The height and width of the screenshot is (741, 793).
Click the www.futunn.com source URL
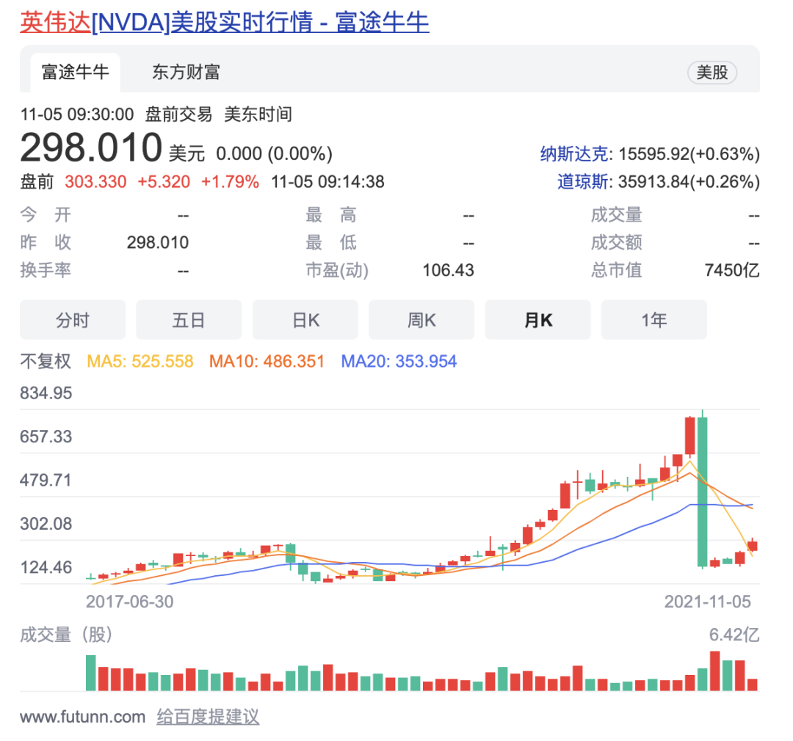click(82, 717)
